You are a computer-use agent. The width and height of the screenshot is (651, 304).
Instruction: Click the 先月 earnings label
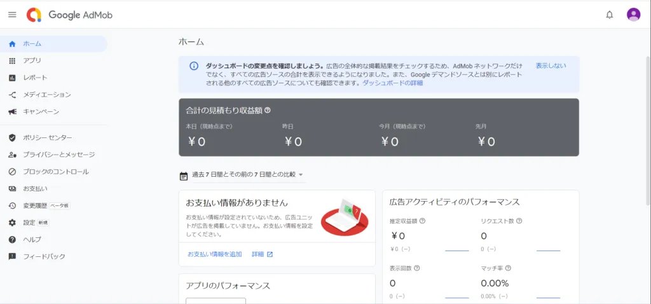coord(481,127)
